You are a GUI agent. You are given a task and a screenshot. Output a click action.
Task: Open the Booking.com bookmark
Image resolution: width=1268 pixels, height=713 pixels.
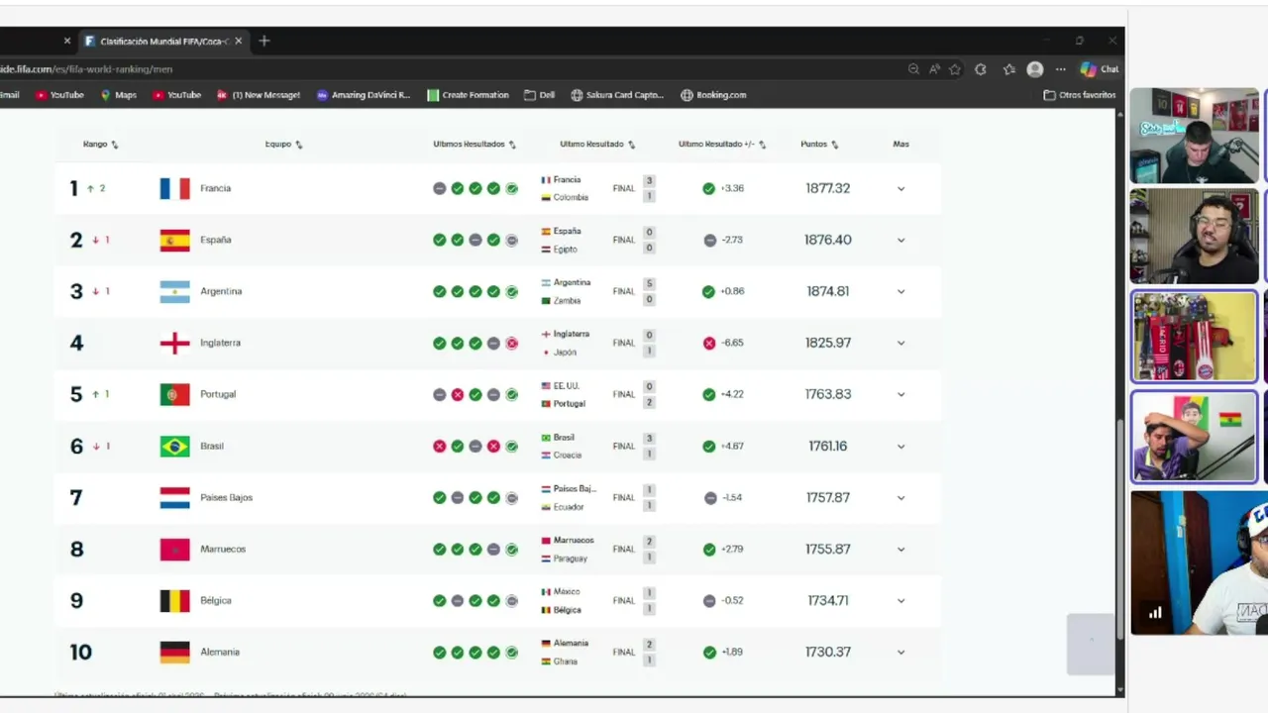click(713, 95)
